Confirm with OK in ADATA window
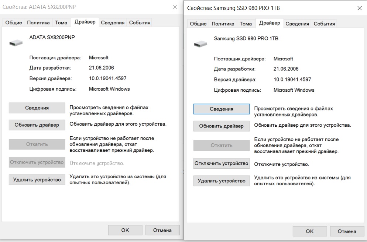Screen dimensions: 367x242 pyautogui.click(x=125, y=230)
